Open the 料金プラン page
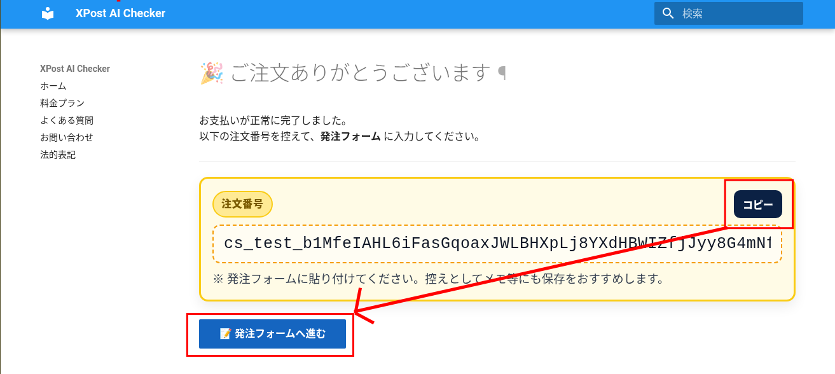This screenshot has height=374, width=835. tap(62, 103)
